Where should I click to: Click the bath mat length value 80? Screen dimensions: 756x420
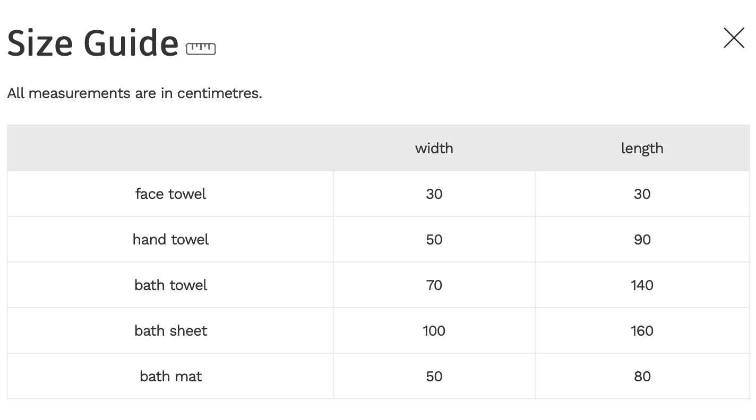coord(642,376)
